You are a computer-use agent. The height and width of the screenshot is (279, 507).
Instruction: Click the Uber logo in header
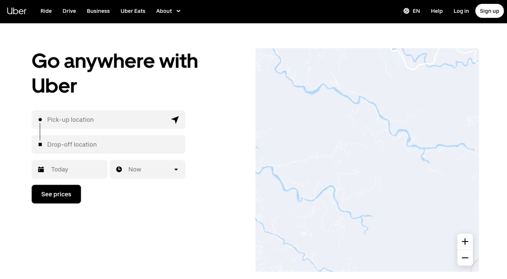(17, 11)
